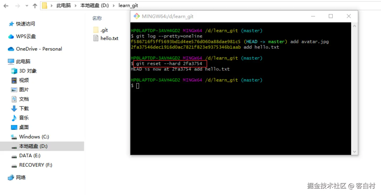Open the 文档 folder in sidebar
The width and height of the screenshot is (381, 195).
(20, 99)
